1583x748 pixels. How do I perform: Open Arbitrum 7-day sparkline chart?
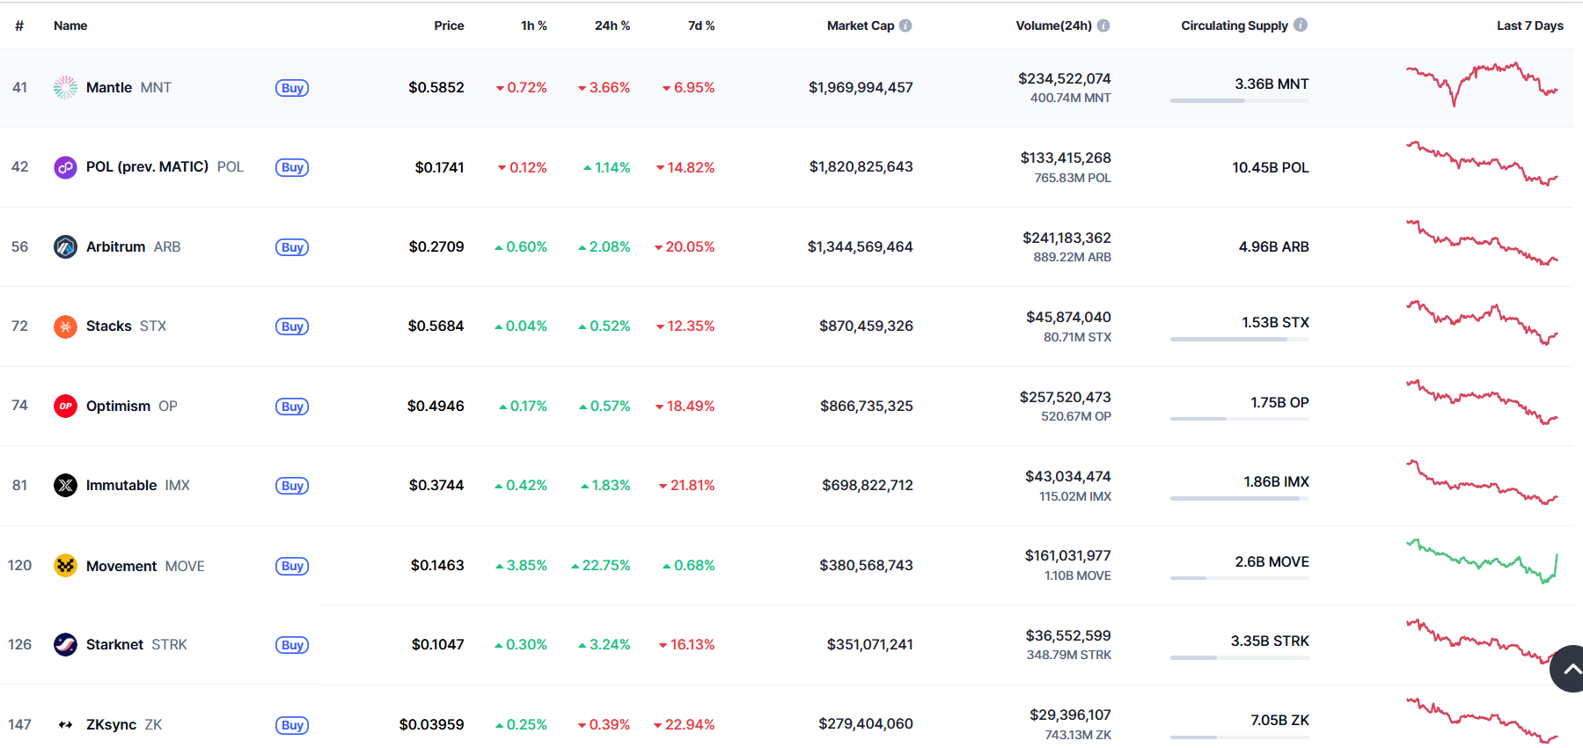[x=1482, y=243]
